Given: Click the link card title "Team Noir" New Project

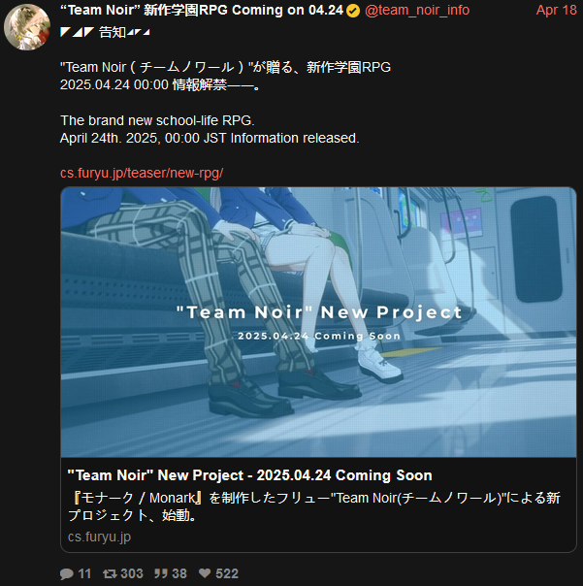Looking at the screenshot, I should point(249,475).
